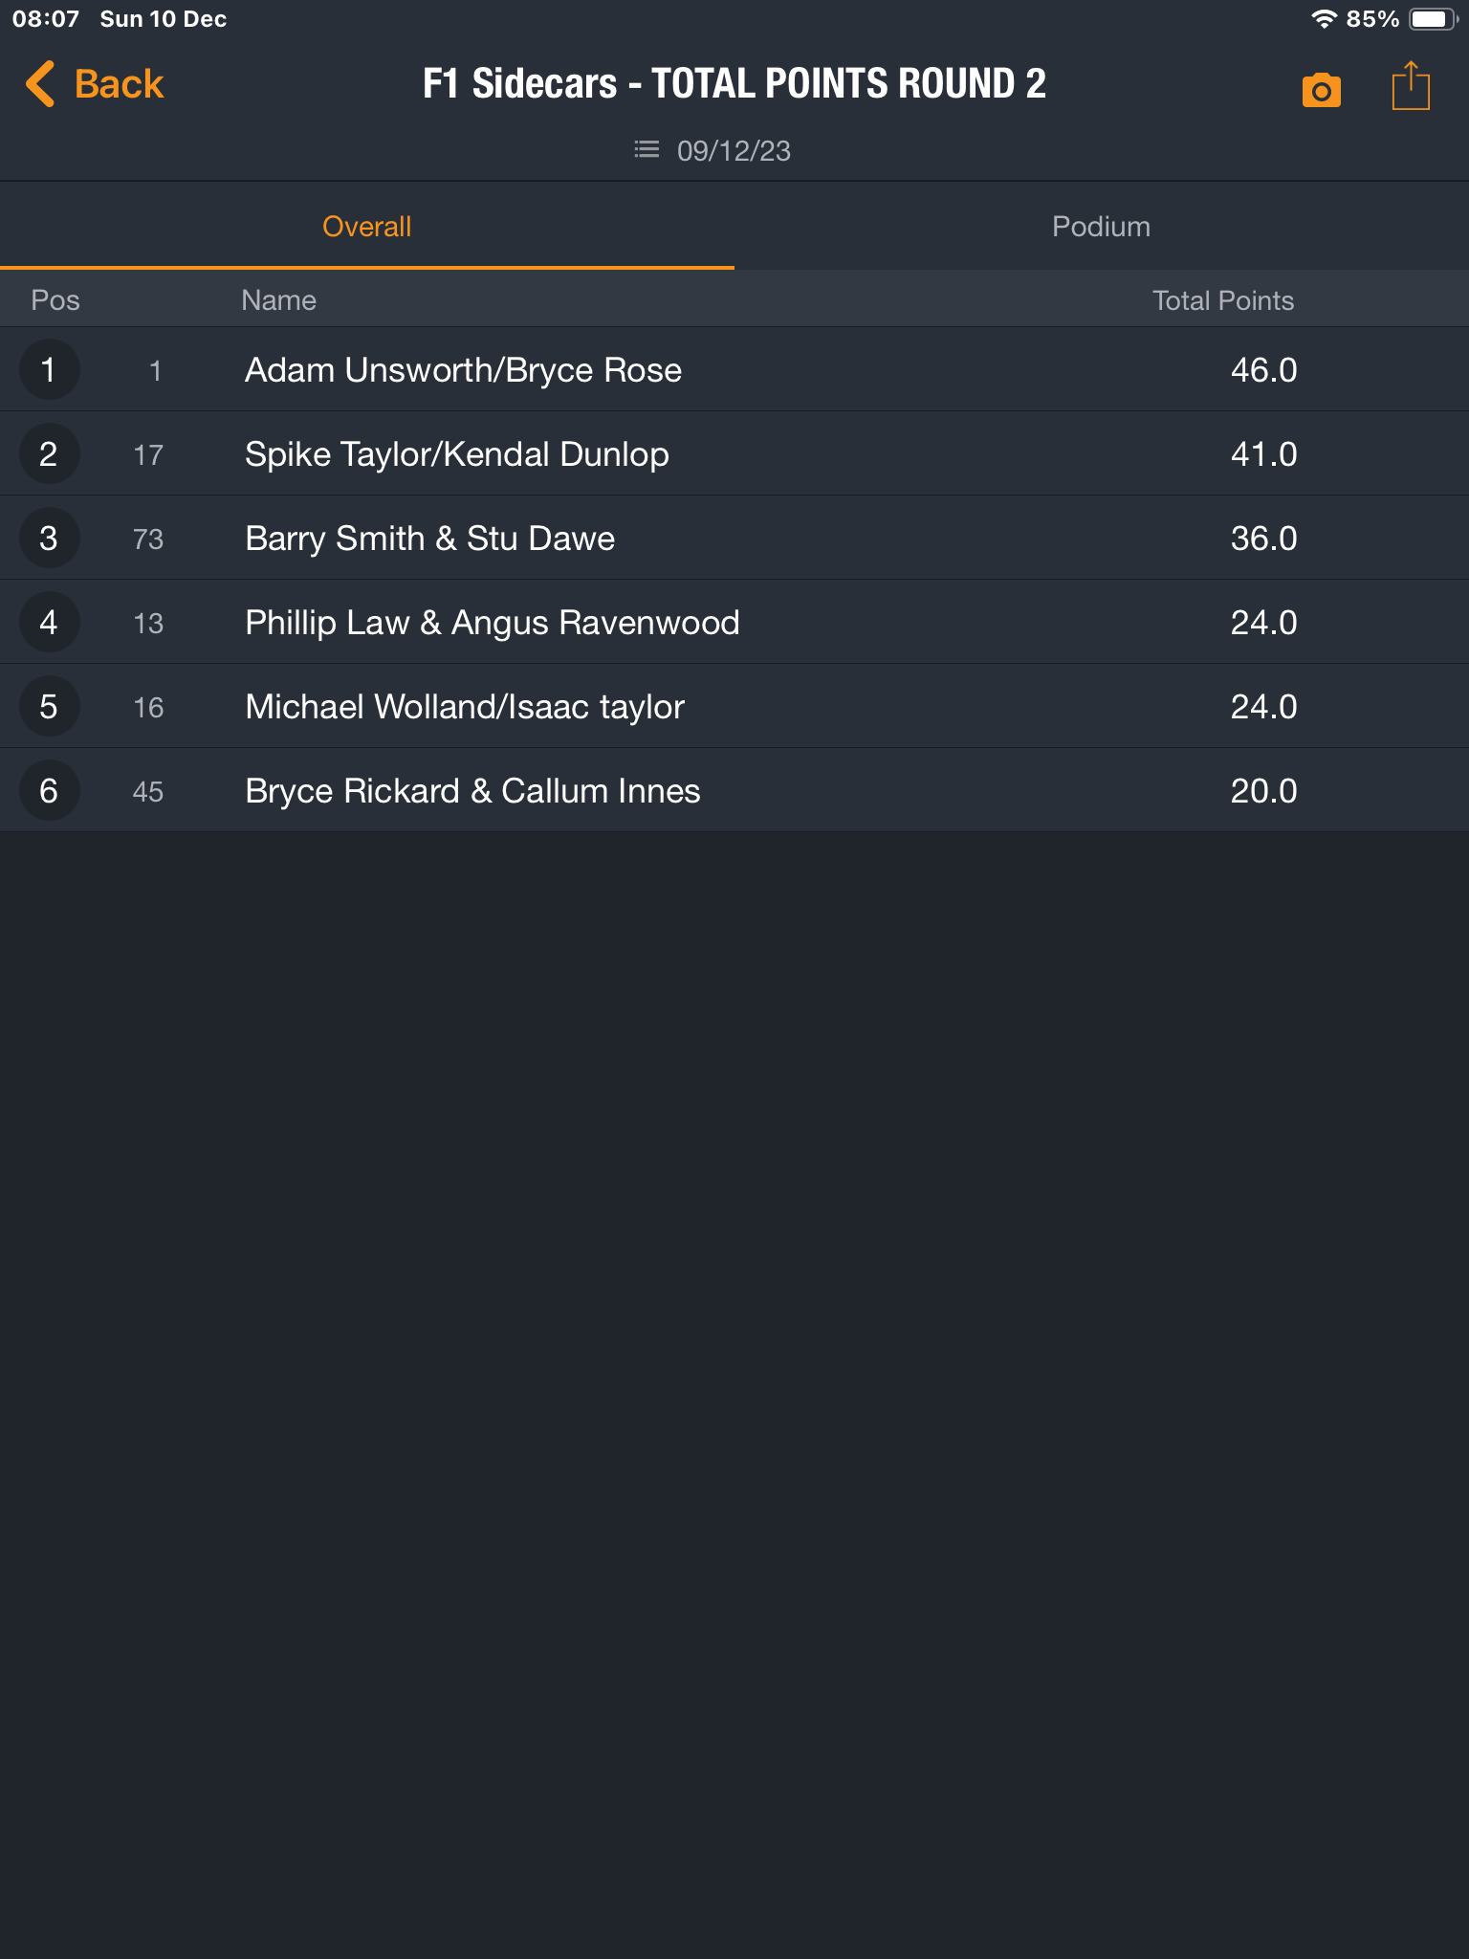
Task: Tap the Name column header
Action: tap(278, 300)
